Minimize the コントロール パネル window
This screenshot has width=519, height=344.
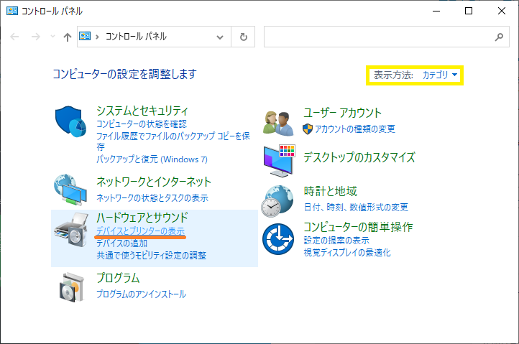point(436,11)
